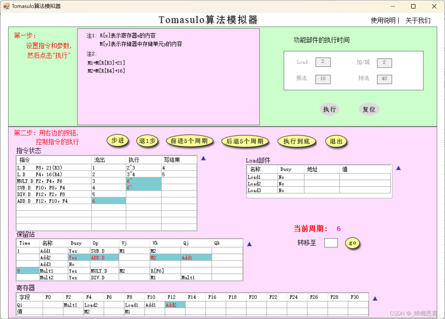Click the M1=M[R[R3]+21] note line
Viewport: 445px width, 319px height.
pos(106,63)
